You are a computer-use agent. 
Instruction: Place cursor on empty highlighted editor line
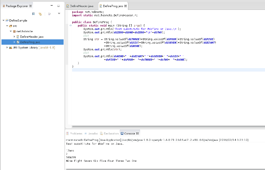168,70
